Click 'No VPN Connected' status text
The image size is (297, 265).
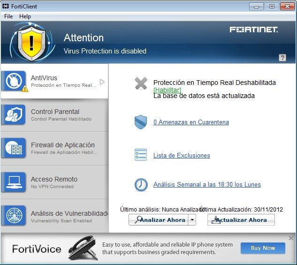(52, 187)
